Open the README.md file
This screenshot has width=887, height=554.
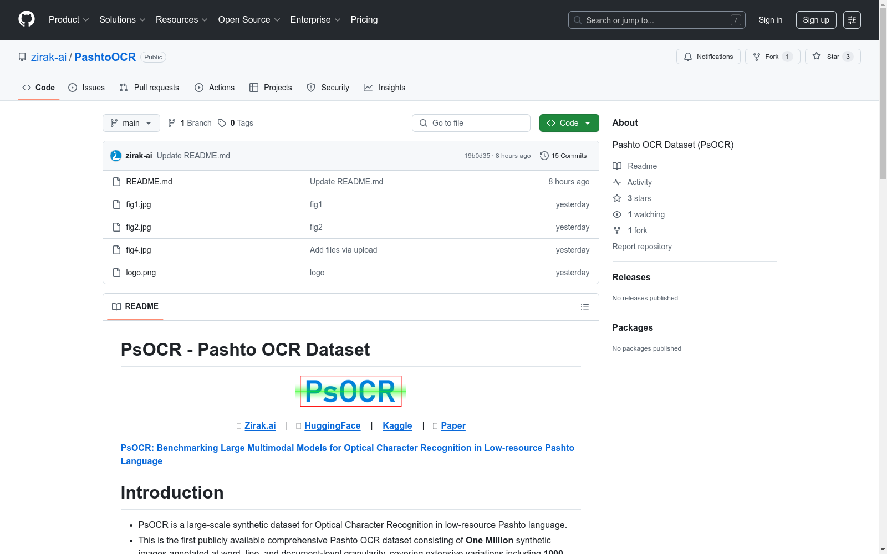(x=149, y=182)
